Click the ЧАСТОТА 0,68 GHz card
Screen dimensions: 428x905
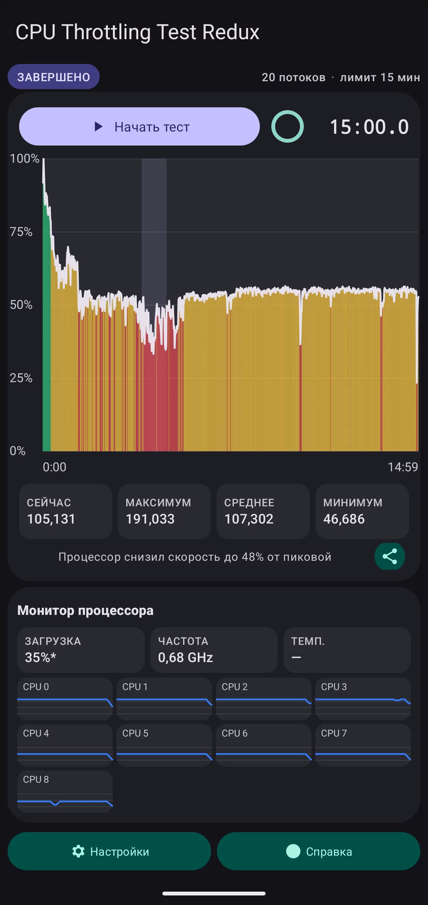click(x=214, y=650)
